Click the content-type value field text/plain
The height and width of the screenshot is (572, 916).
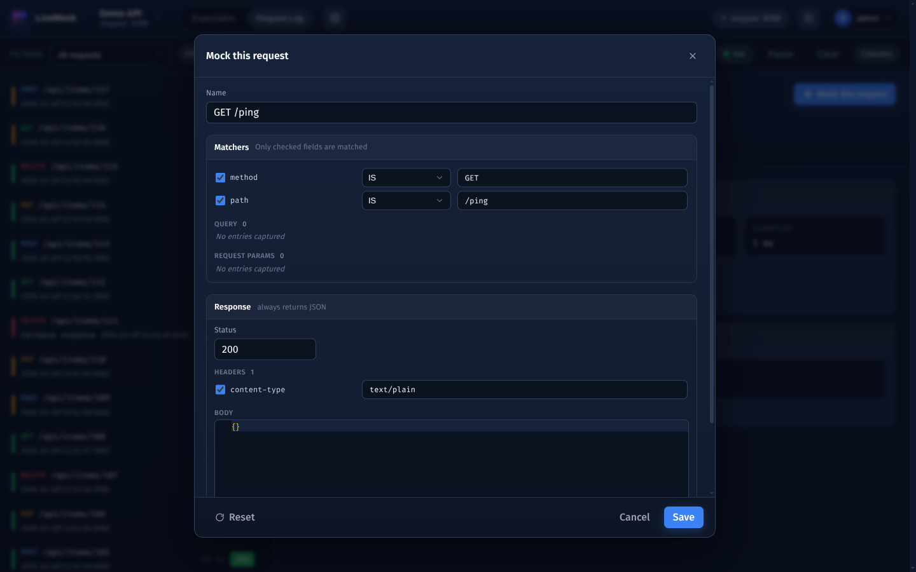[525, 390]
